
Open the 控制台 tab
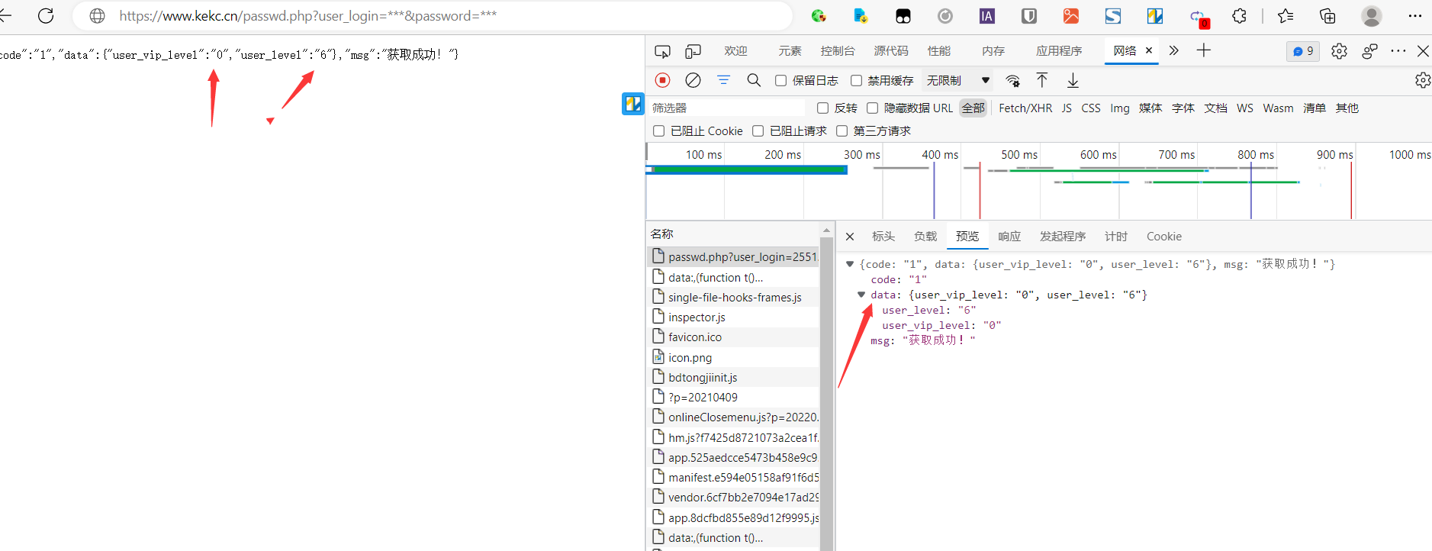837,51
